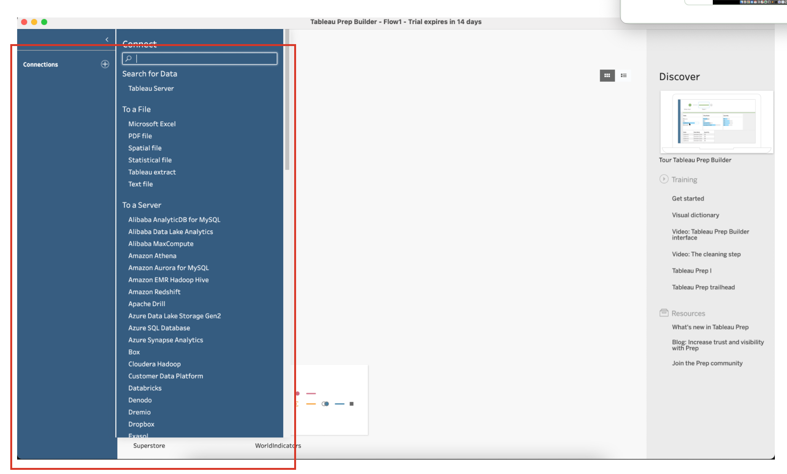Image resolution: width=787 pixels, height=474 pixels.
Task: Pick Text file connector
Action: [140, 184]
